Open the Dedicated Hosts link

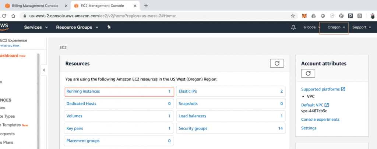[81, 104]
